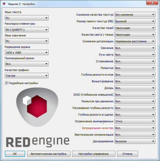
Task: Open Глубина резкости в сценах dropdown
Action: click(135, 115)
